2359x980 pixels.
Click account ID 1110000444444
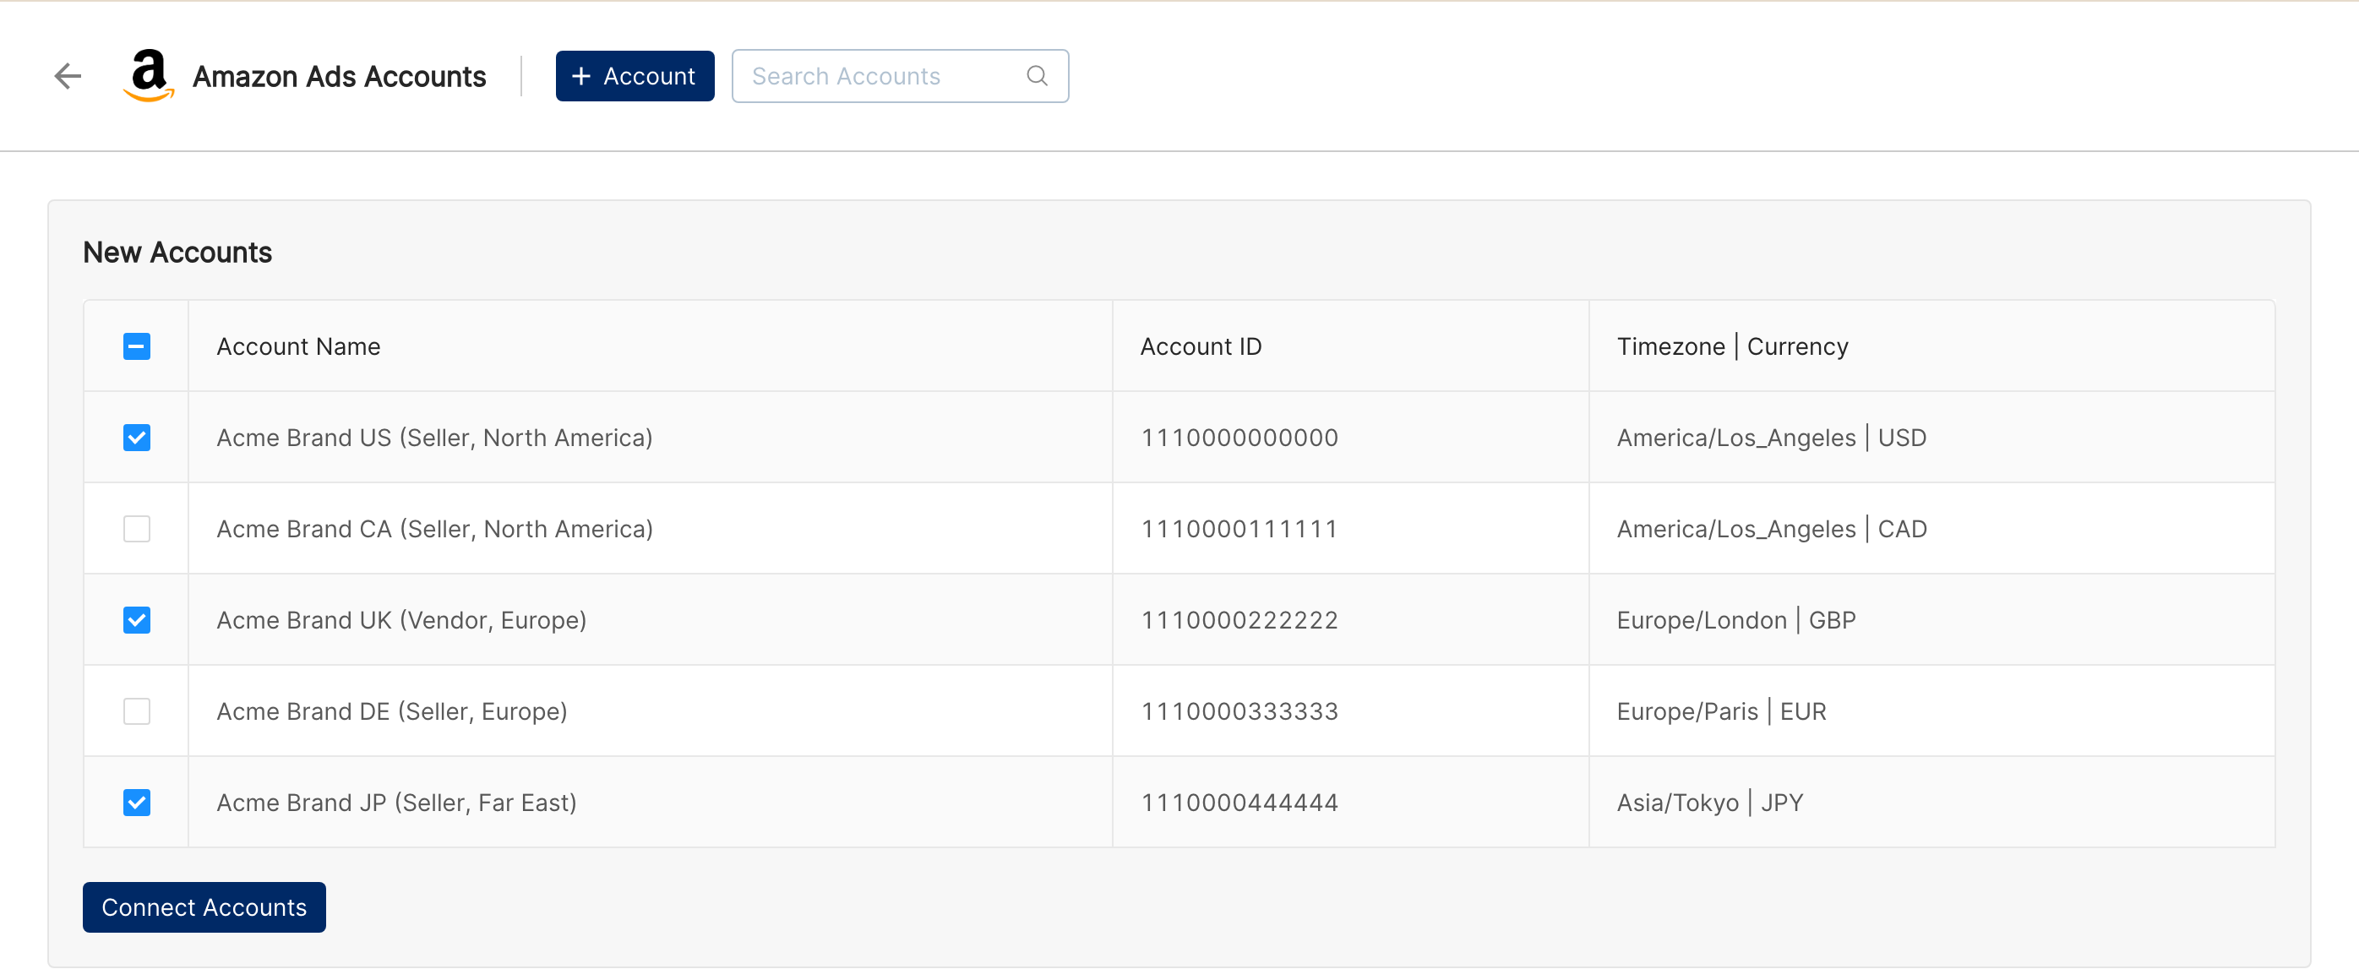[1239, 803]
